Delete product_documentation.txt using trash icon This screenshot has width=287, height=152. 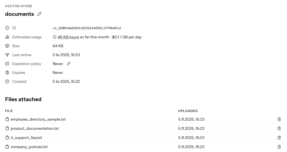(x=279, y=128)
